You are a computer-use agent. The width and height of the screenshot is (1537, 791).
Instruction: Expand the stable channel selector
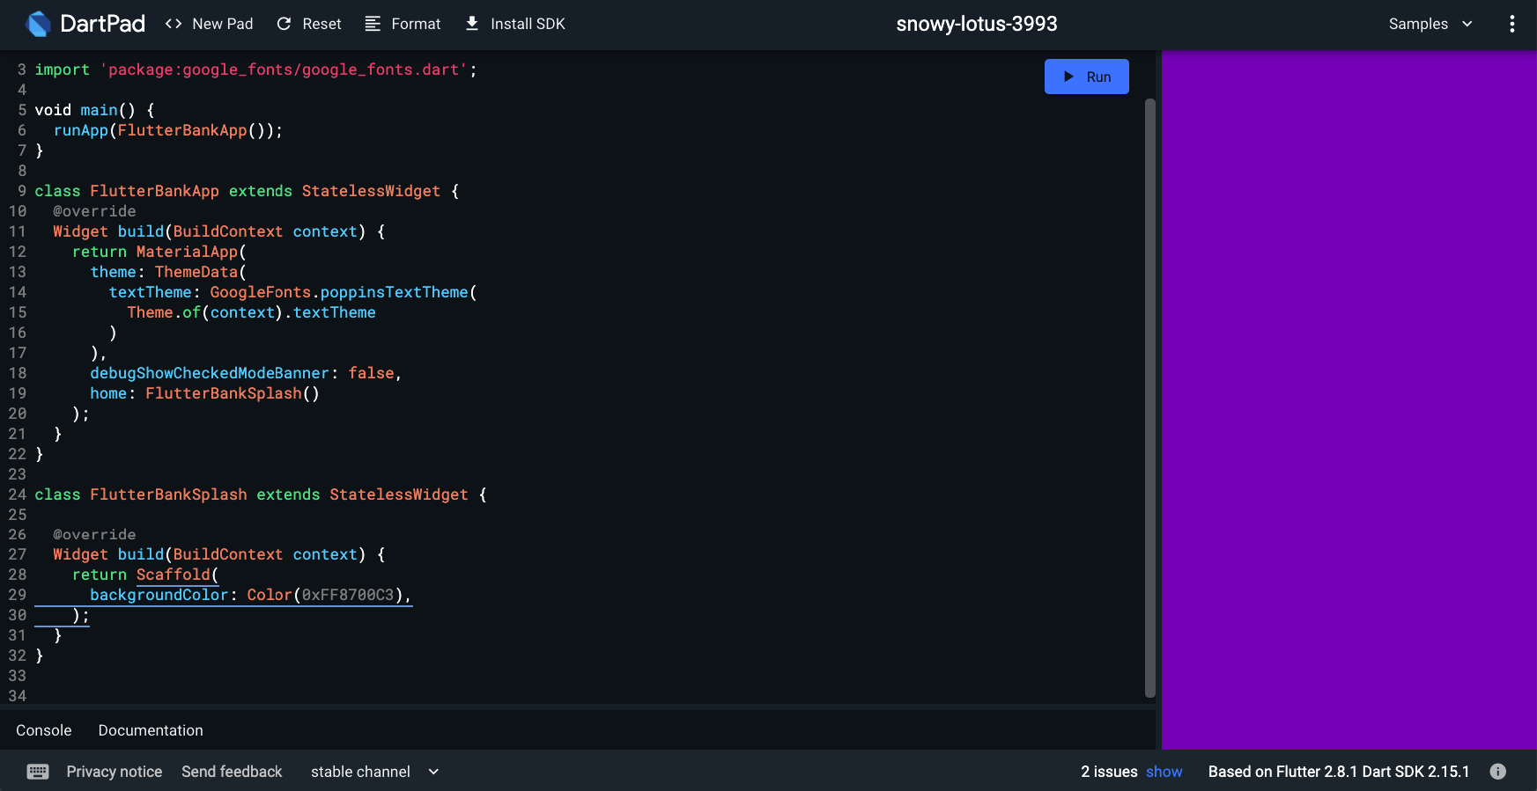(x=374, y=772)
